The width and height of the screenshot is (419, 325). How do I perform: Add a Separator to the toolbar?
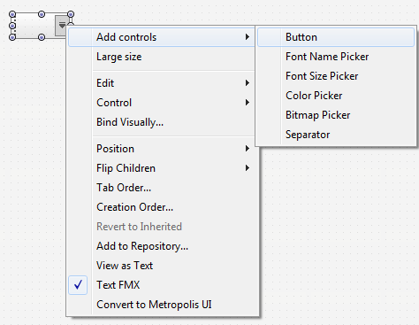pos(336,135)
